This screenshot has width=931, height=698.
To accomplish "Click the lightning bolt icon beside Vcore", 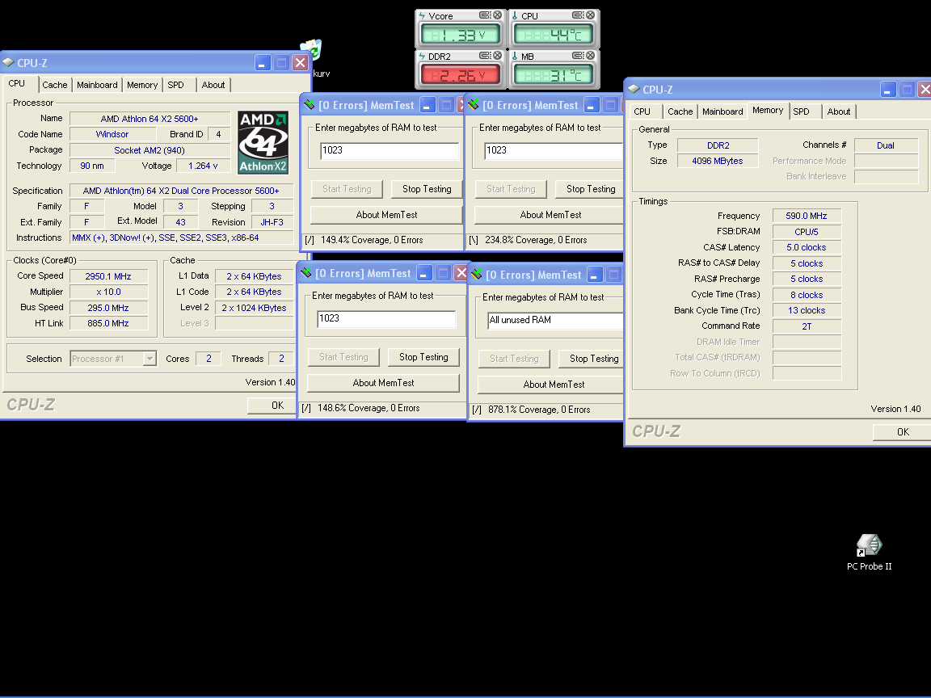I will [422, 16].
